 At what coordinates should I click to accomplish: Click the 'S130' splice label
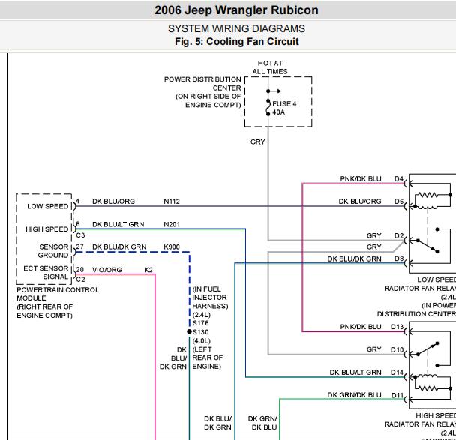coord(200,332)
